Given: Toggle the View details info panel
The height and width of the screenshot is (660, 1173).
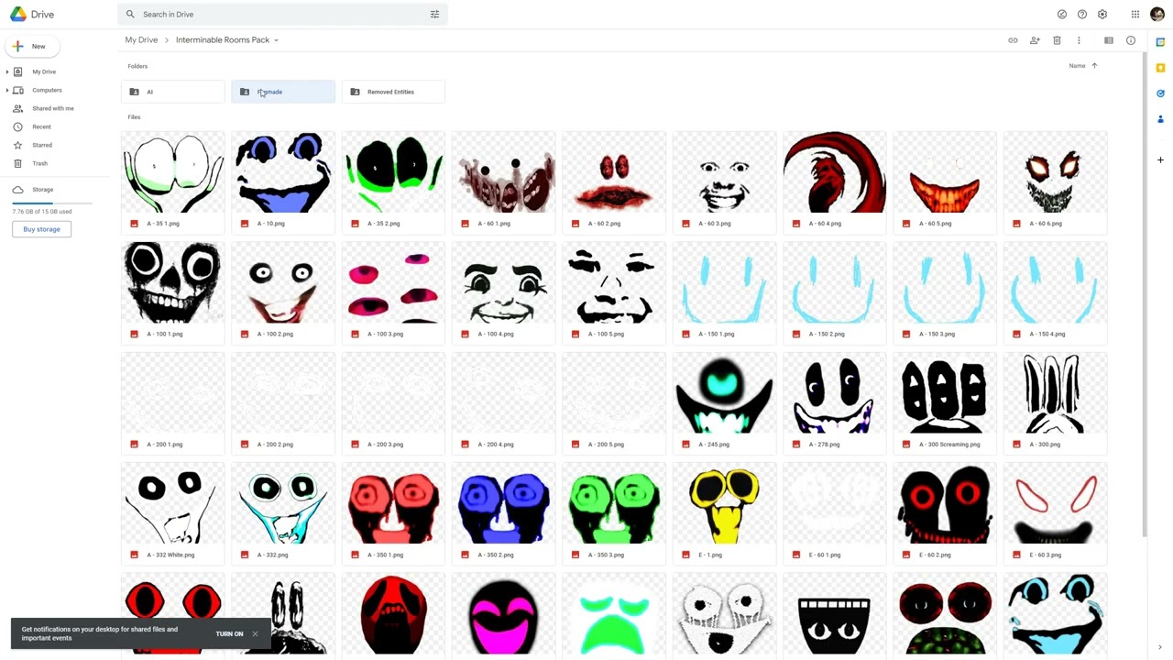Looking at the screenshot, I should [1131, 40].
